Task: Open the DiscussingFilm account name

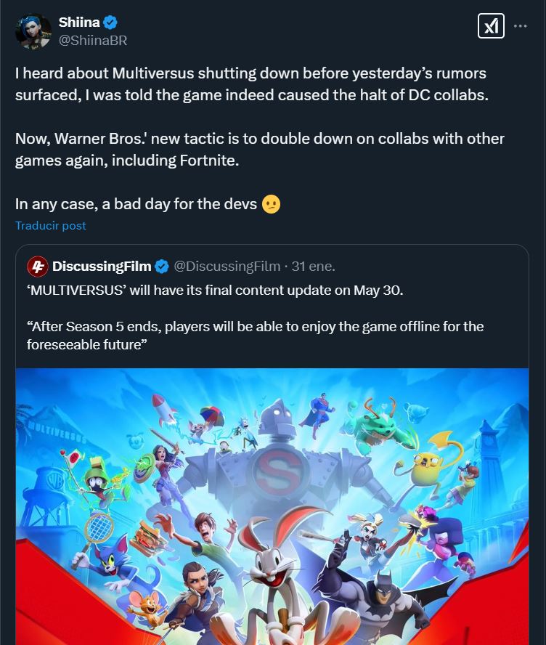Action: (x=102, y=267)
